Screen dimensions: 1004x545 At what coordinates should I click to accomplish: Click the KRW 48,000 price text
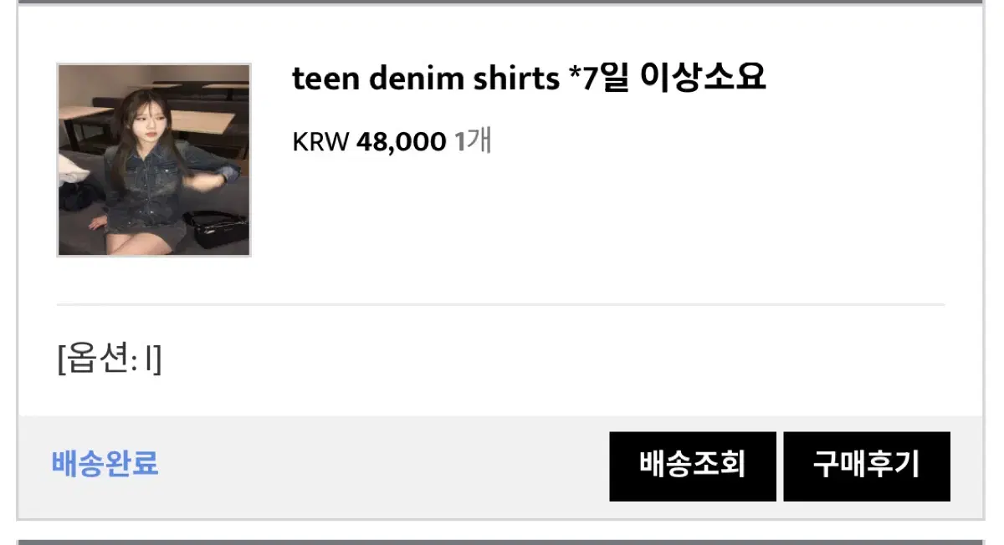coord(369,142)
